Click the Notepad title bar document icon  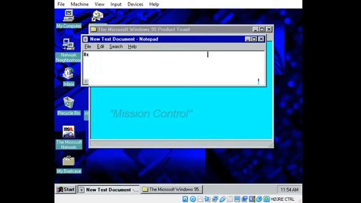(85, 39)
